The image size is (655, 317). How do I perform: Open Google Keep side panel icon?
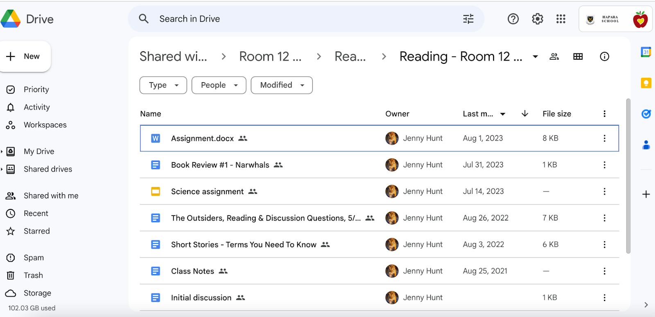coord(646,83)
